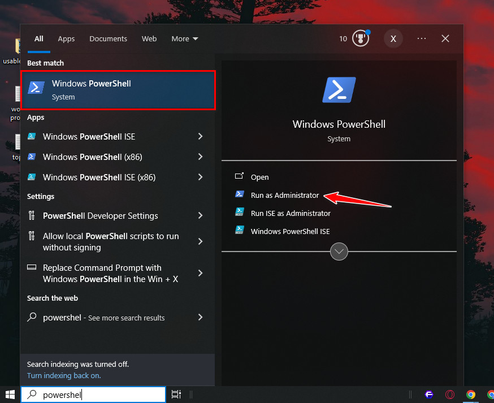Switch to the Apps search tab

66,38
